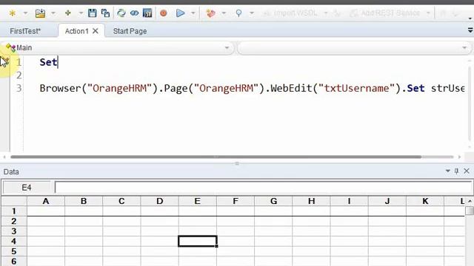The width and height of the screenshot is (474, 266).
Task: Select row 2 header in Data table
Action: point(14,222)
